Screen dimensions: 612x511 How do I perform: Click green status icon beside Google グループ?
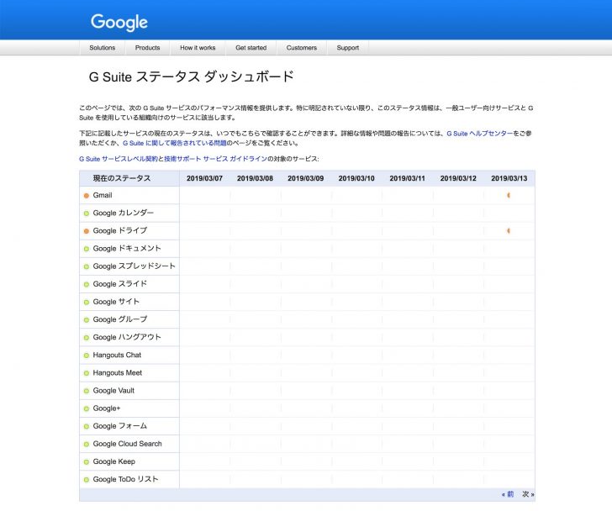[87, 320]
